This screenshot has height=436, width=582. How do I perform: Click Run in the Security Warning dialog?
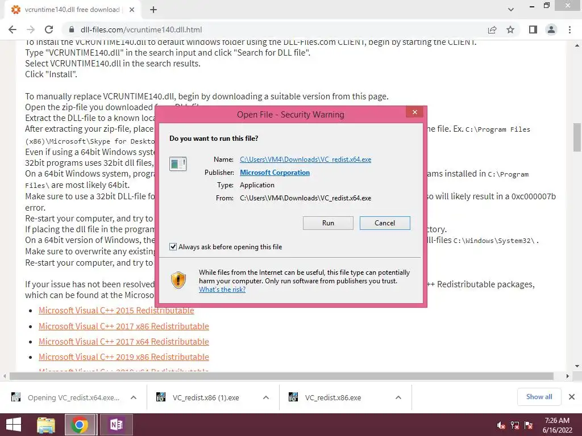tap(328, 223)
